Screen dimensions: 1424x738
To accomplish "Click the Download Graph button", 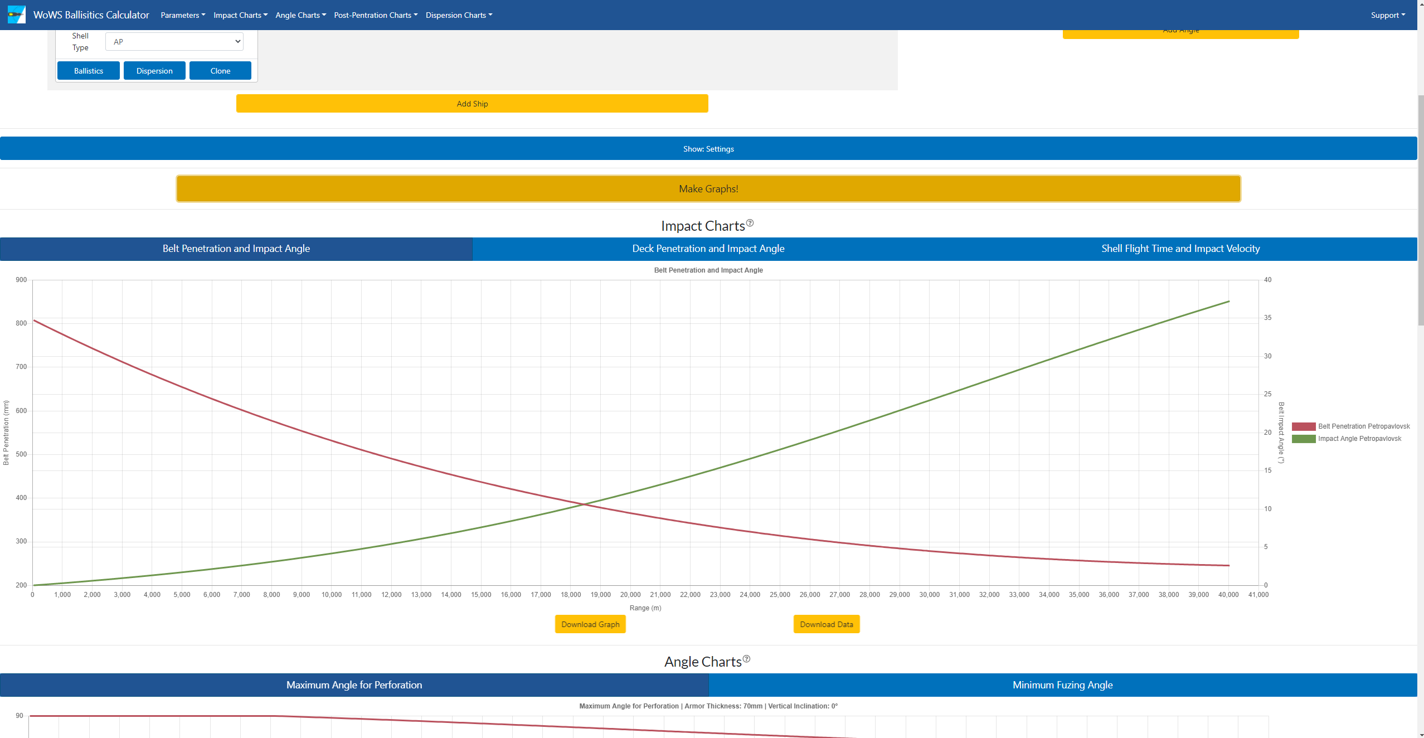I will (x=590, y=624).
